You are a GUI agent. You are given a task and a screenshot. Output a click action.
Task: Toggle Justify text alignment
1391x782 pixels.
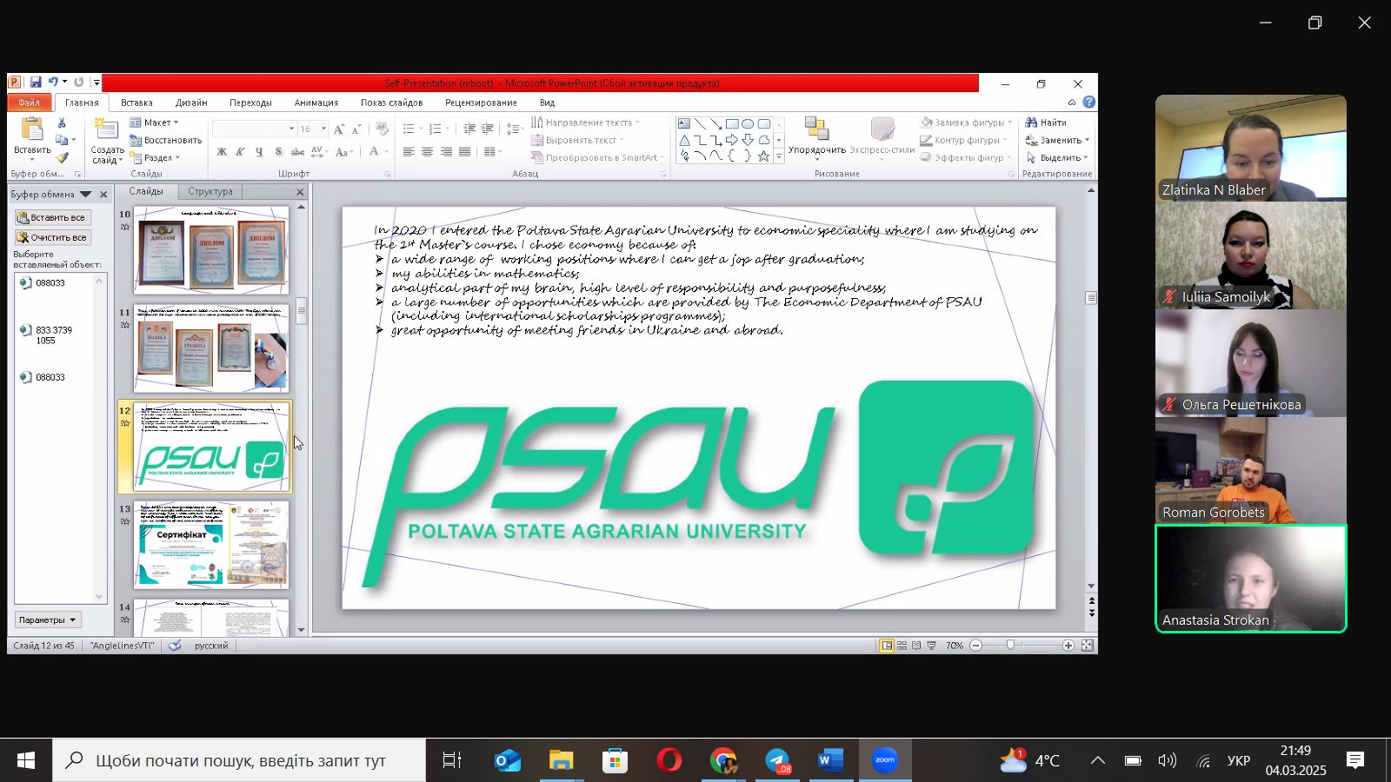click(465, 152)
